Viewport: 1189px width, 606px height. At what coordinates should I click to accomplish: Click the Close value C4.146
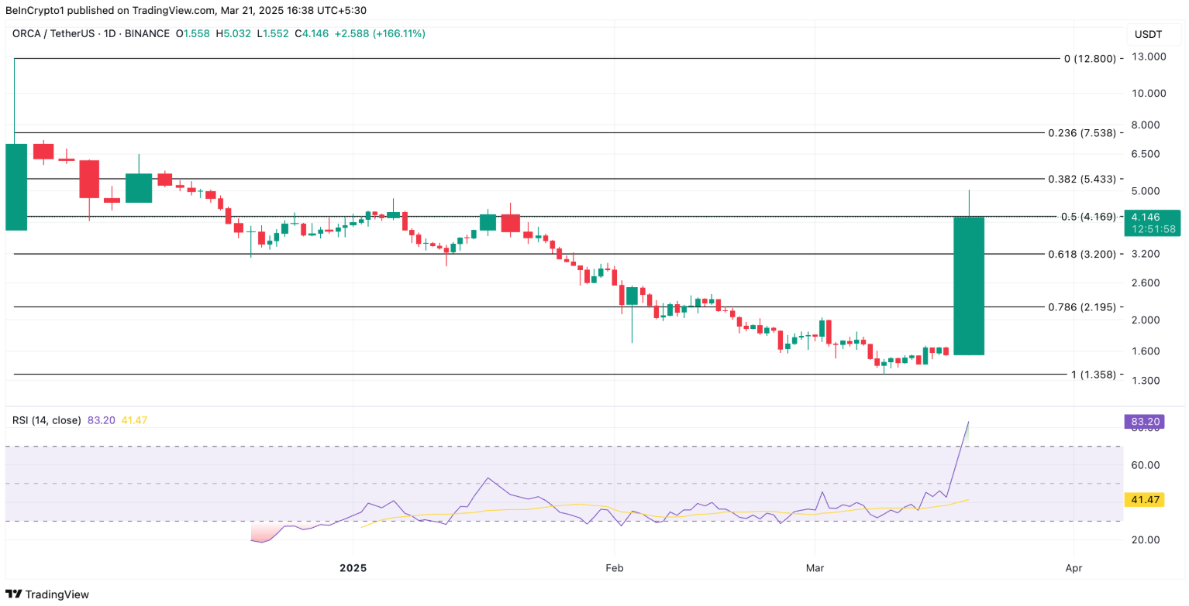[x=312, y=34]
